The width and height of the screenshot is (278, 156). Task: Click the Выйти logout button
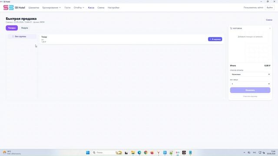pyautogui.click(x=269, y=8)
